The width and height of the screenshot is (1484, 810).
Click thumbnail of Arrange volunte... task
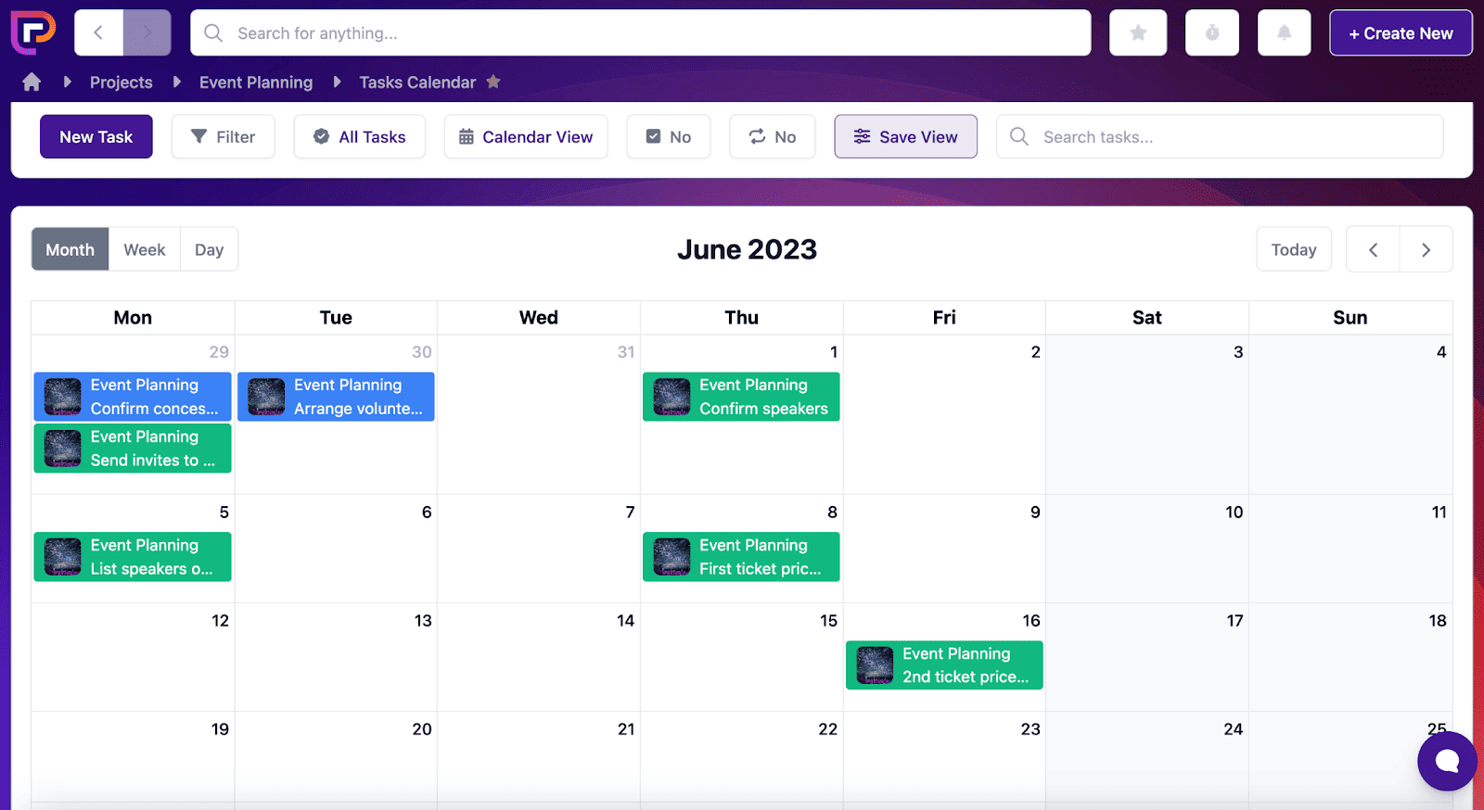[266, 397]
